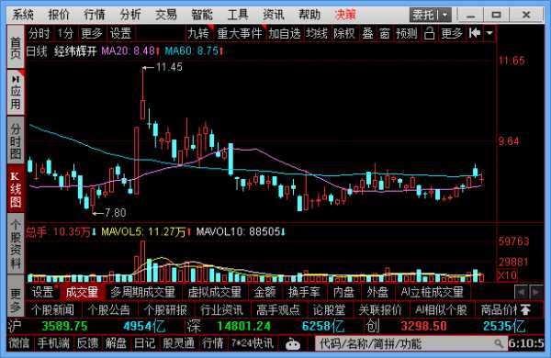Switch to the 换手率 indicator tab
Screen dimensions: 551x358
tap(304, 292)
